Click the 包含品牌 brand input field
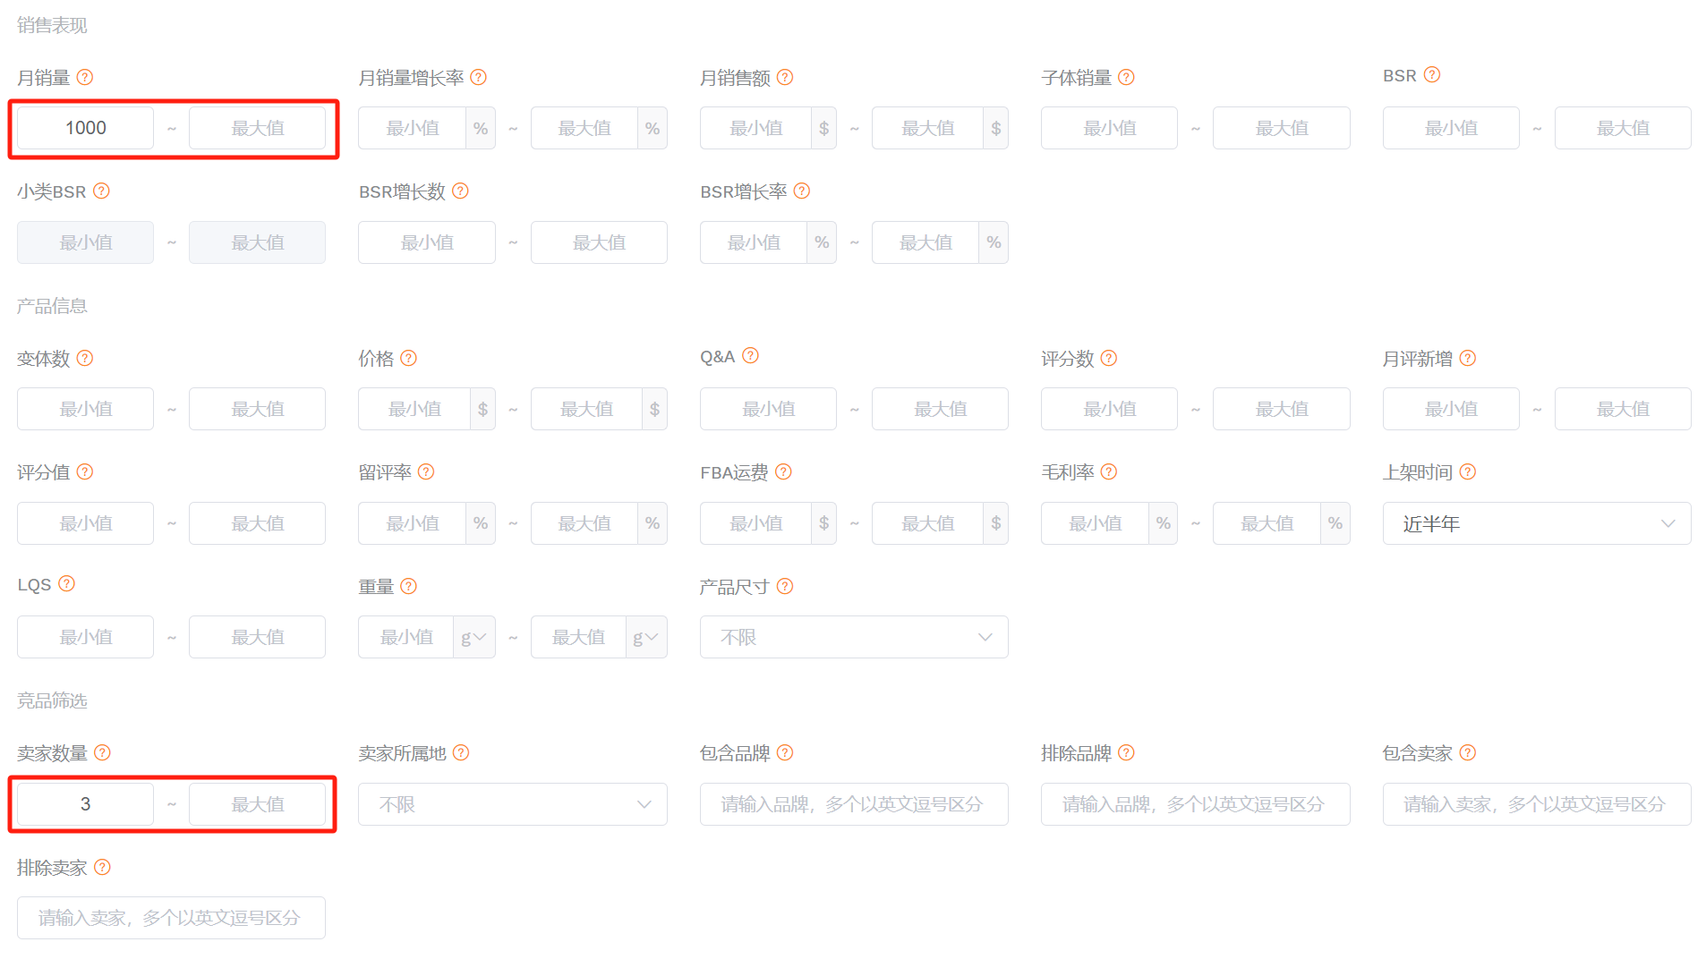 click(854, 804)
